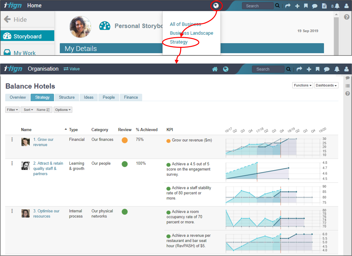Click the list icon in right sidebar

[347, 86]
